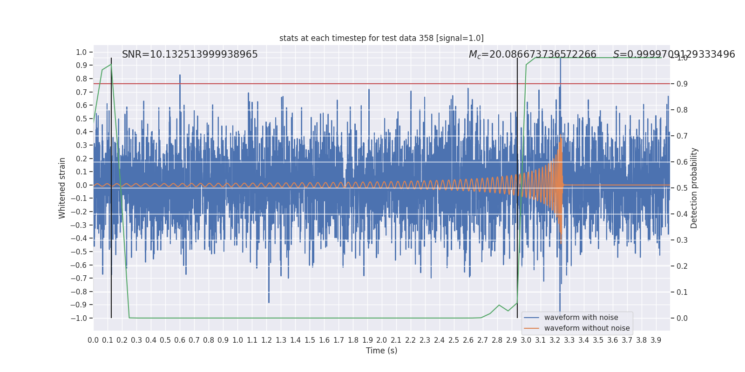Click the Whitened strain tick label −0.5

point(79,252)
